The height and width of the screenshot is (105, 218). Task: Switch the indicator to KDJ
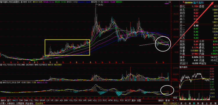click(95, 100)
